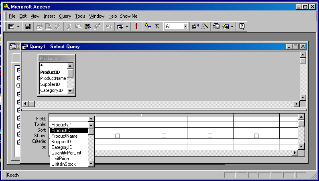Open the Top Values 'All' combo box
This screenshot has width=319, height=181.
point(176,26)
